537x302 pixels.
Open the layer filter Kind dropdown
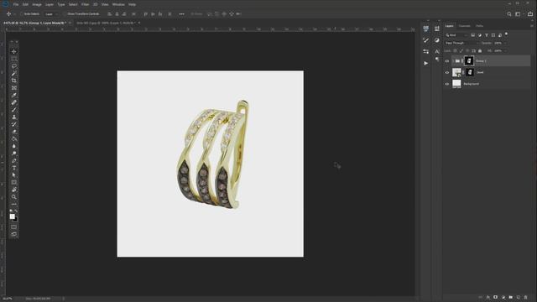456,35
